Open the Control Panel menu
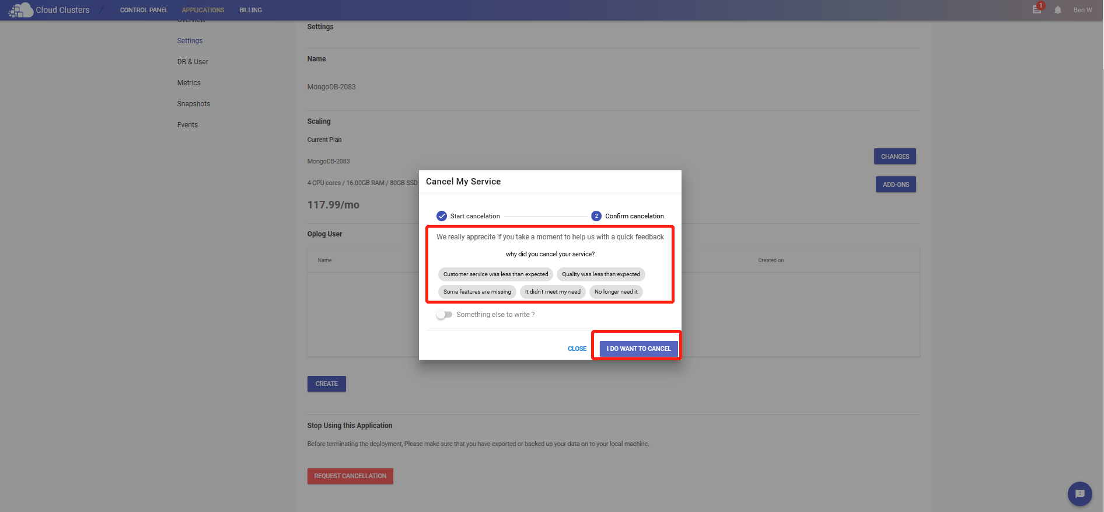Screen dimensions: 1104x512 tap(144, 10)
